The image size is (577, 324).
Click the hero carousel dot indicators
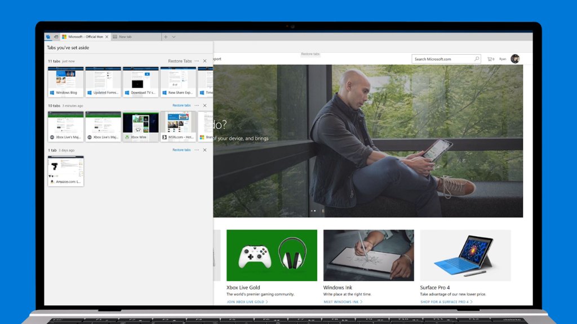(x=313, y=211)
